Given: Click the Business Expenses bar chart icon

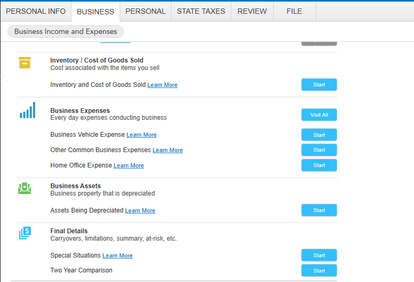Looking at the screenshot, I should (27, 110).
